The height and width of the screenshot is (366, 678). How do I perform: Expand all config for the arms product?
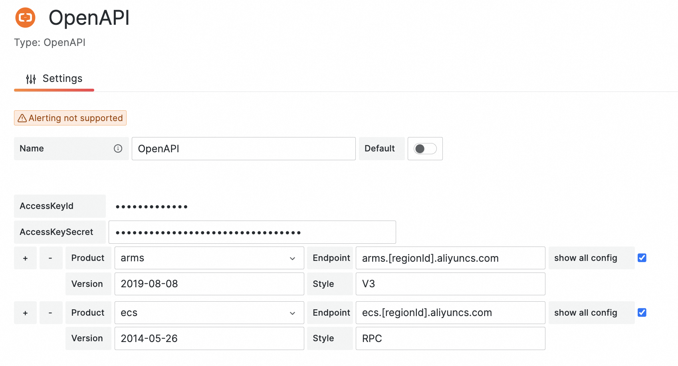point(585,258)
